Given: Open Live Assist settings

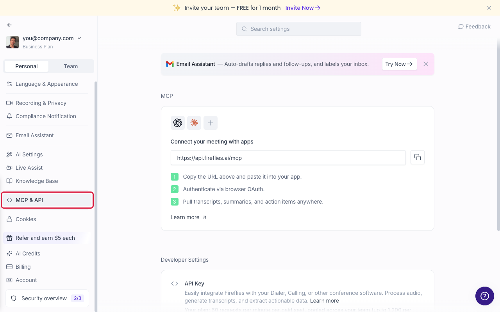Looking at the screenshot, I should click(x=47, y=168).
